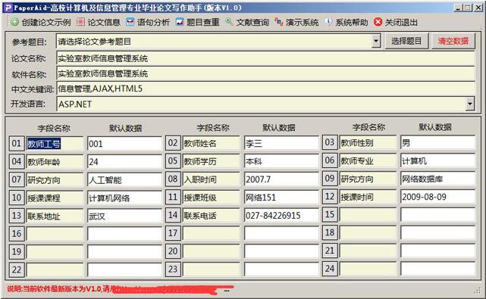This screenshot has height=299, width=486.
Task: Click the 授课时间 field name box
Action: coord(368,196)
